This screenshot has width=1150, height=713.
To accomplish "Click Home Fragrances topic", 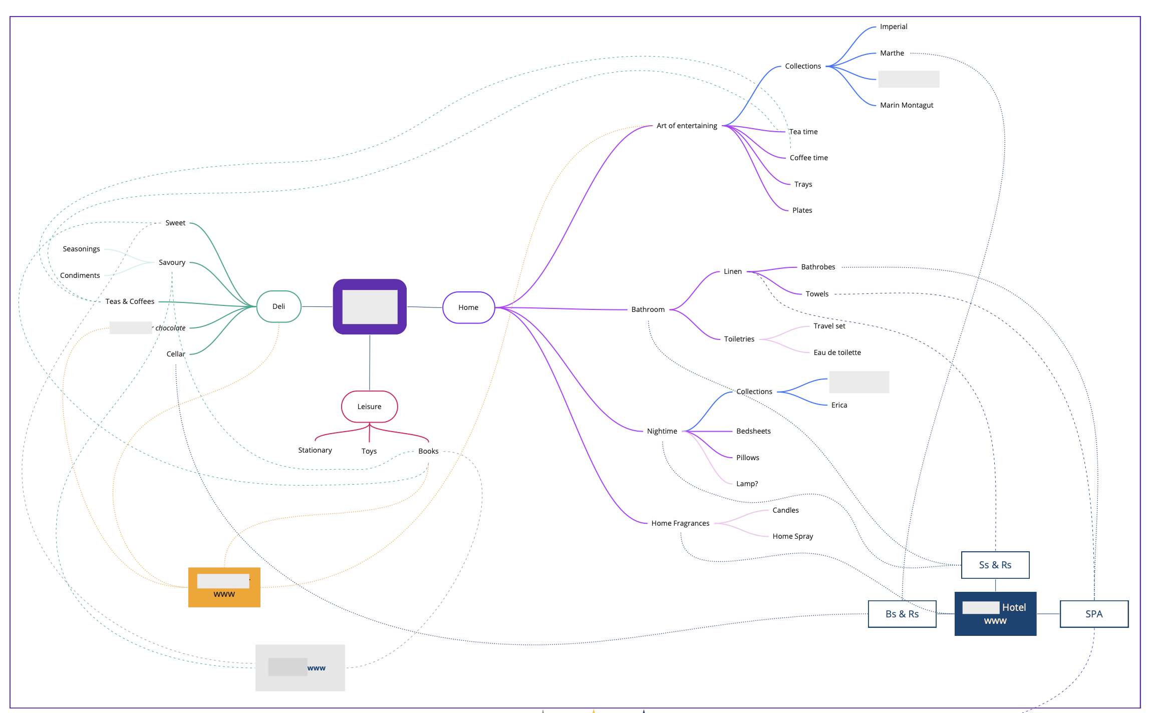I will coord(680,523).
